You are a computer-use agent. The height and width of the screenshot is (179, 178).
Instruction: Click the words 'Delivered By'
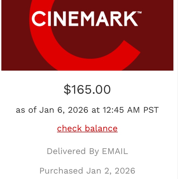pyautogui.click(x=73, y=151)
